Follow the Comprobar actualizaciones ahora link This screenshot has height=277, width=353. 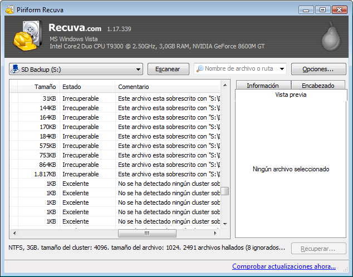pos(284,266)
